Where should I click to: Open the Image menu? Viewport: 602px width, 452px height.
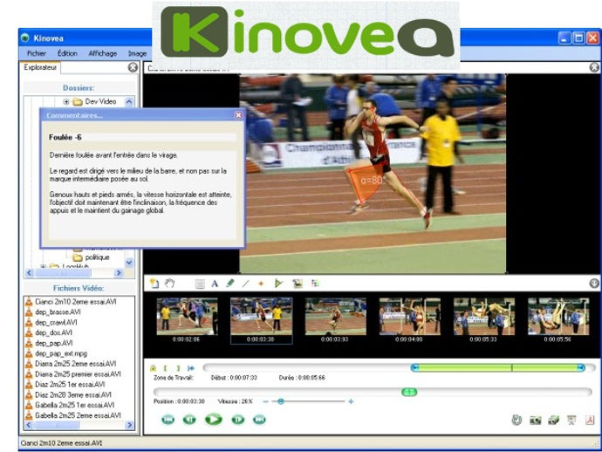click(138, 53)
